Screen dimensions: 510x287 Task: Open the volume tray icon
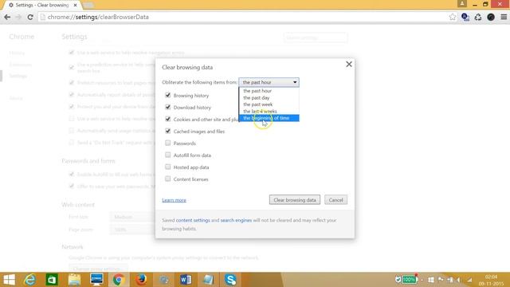coord(459,280)
